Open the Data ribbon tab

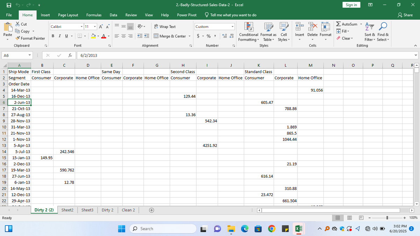point(113,15)
